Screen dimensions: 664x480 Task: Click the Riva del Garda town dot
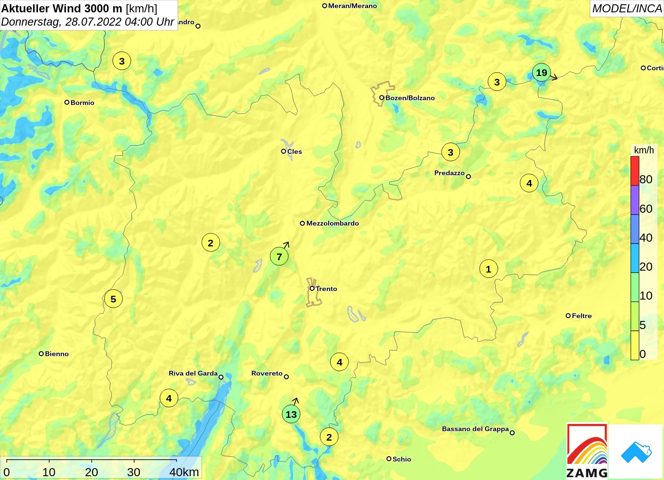(x=221, y=377)
